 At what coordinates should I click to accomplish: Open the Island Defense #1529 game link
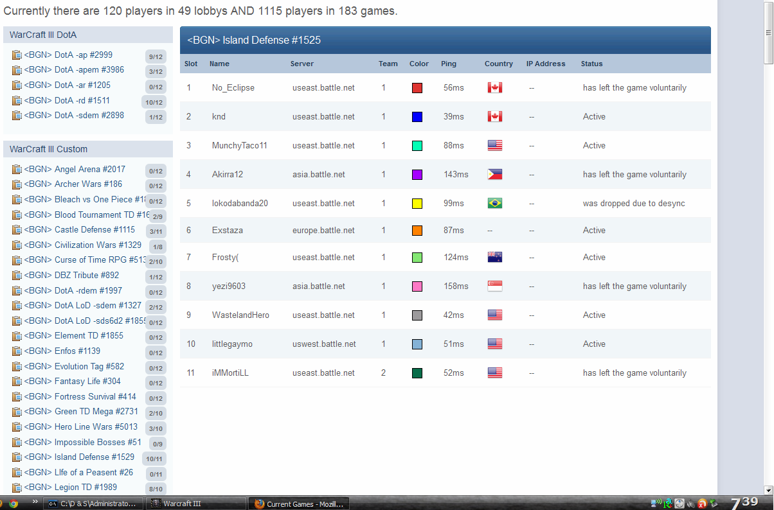(79, 457)
